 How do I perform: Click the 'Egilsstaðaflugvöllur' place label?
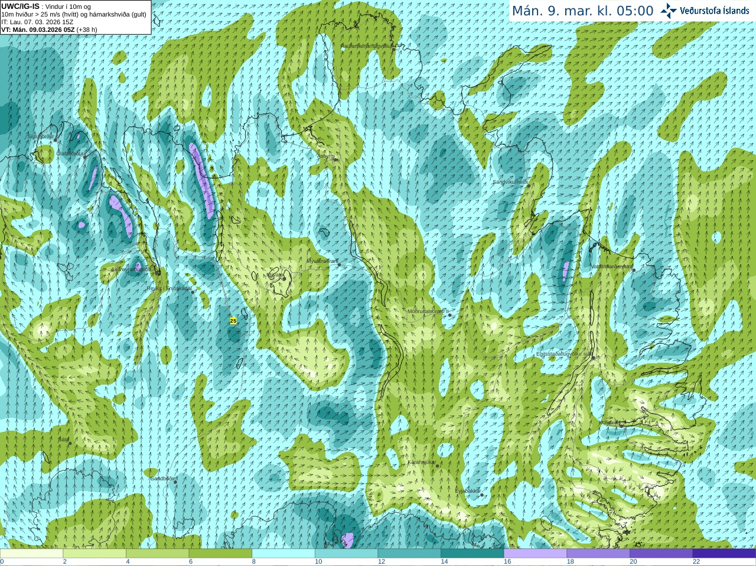coord(563,354)
